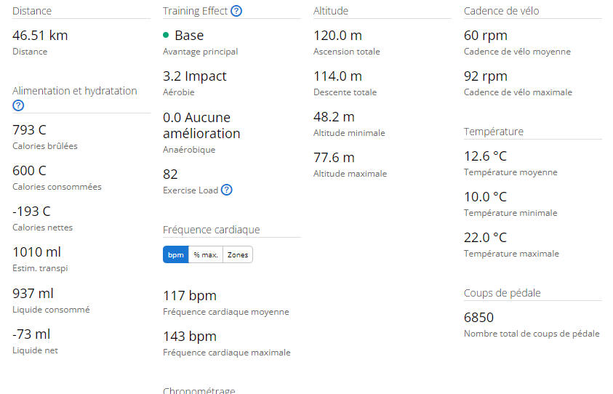
Task: Click the 117 bpm average heart rate
Action: point(190,295)
